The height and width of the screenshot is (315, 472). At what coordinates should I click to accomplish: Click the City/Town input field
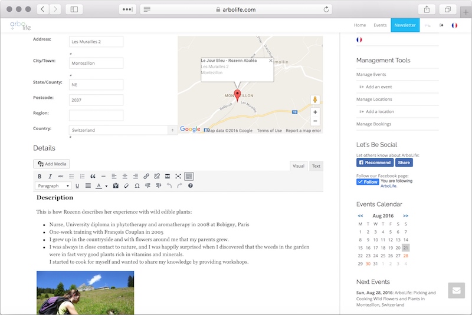click(x=96, y=63)
